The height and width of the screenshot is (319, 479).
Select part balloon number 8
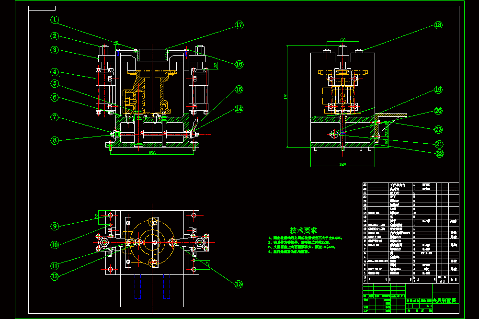point(55,140)
